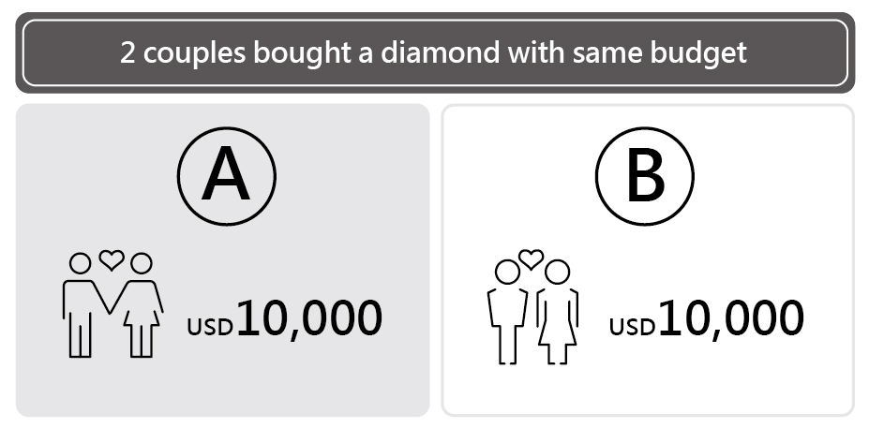Choose the gray panel A card

point(223,260)
